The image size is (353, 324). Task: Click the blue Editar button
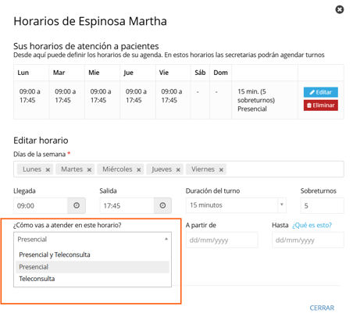[x=321, y=92]
